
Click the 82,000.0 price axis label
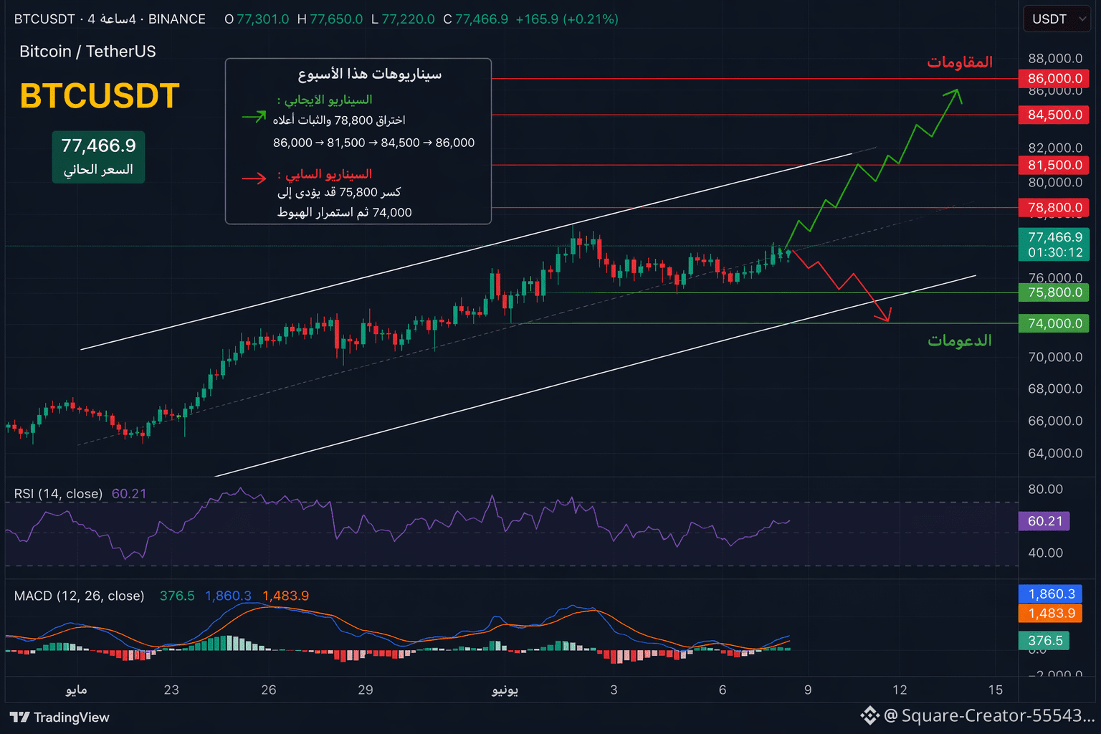pyautogui.click(x=1055, y=148)
